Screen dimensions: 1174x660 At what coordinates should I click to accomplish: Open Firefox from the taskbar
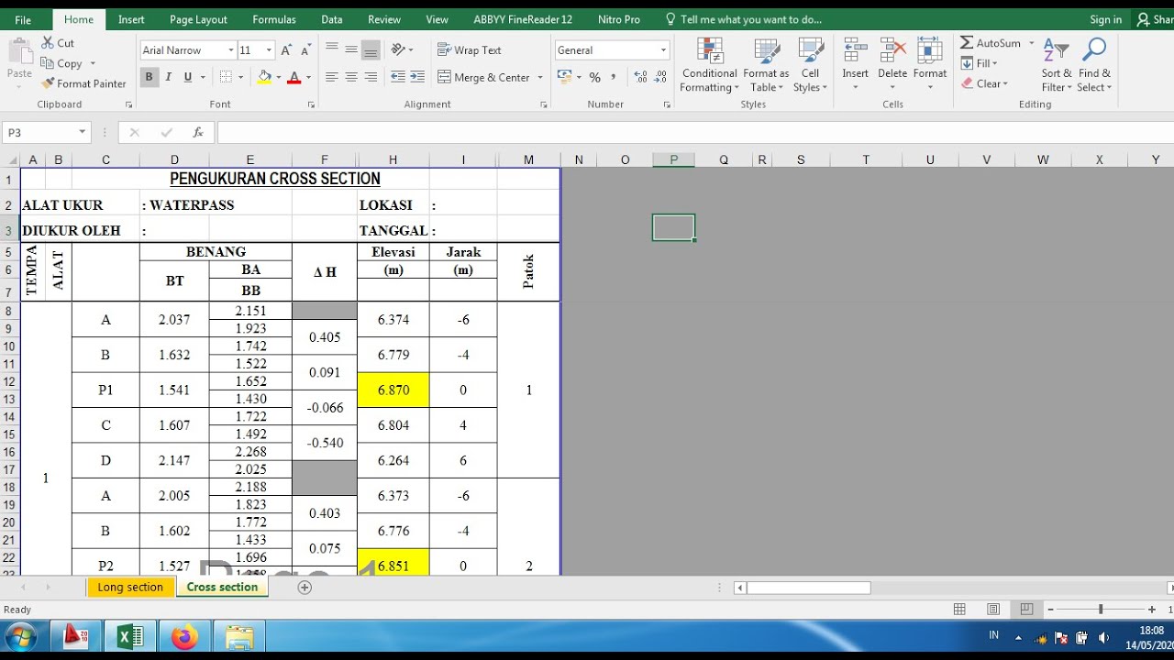(x=184, y=638)
